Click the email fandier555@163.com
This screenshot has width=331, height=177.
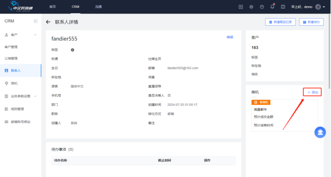183,68
